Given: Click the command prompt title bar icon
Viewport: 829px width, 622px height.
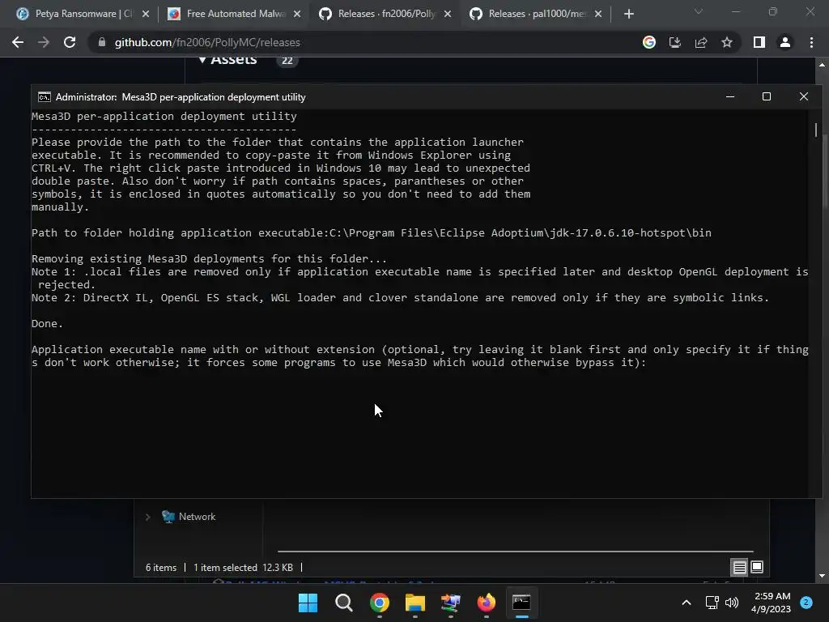Looking at the screenshot, I should pyautogui.click(x=45, y=97).
